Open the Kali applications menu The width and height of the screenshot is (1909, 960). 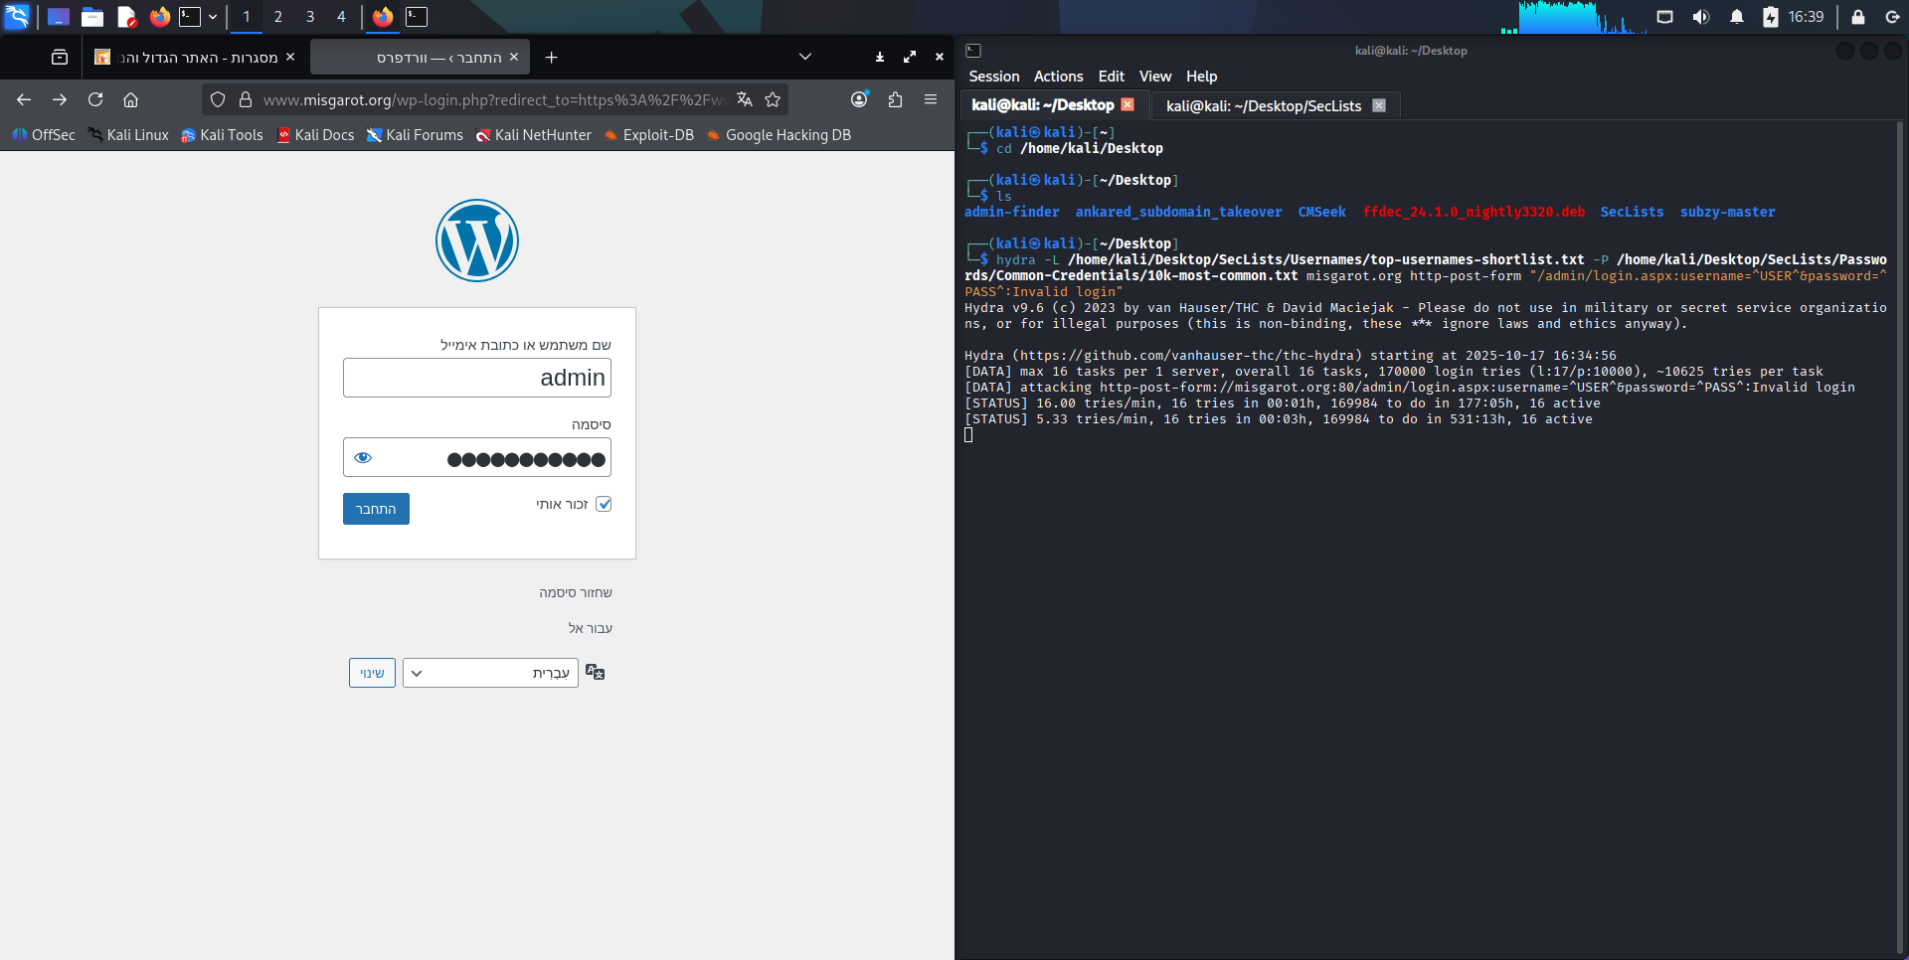pos(17,17)
